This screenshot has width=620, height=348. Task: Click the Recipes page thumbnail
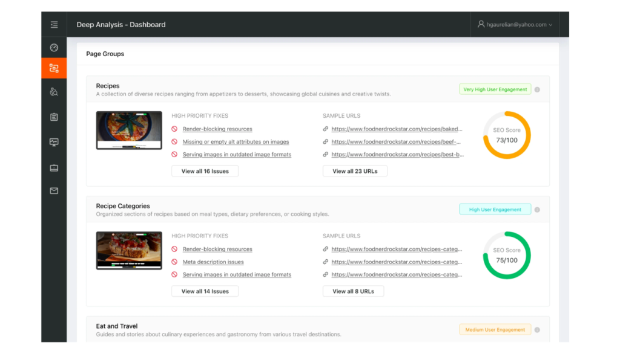[129, 130]
